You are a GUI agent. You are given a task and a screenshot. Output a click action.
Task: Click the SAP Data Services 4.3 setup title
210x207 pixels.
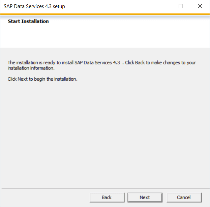tap(34, 6)
